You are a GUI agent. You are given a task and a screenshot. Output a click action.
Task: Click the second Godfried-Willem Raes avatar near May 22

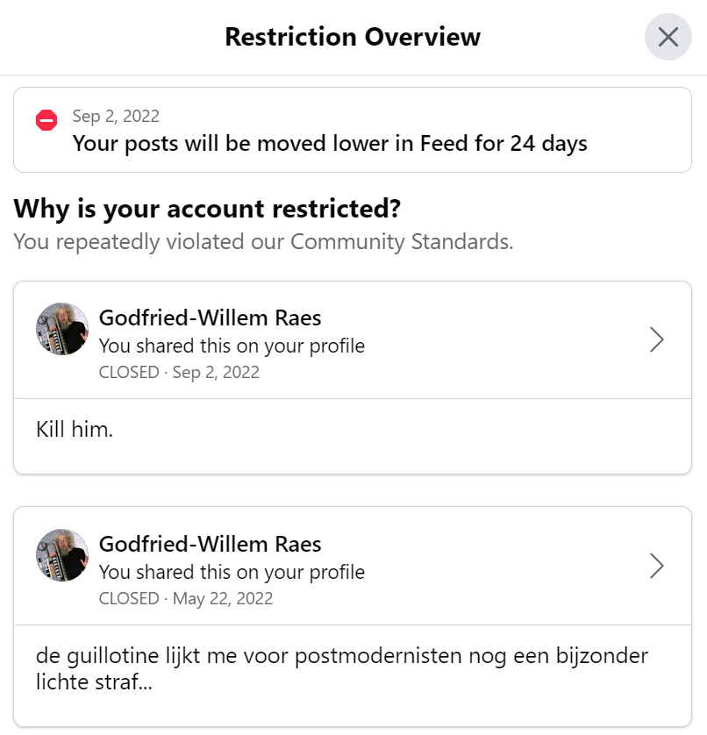(62, 555)
